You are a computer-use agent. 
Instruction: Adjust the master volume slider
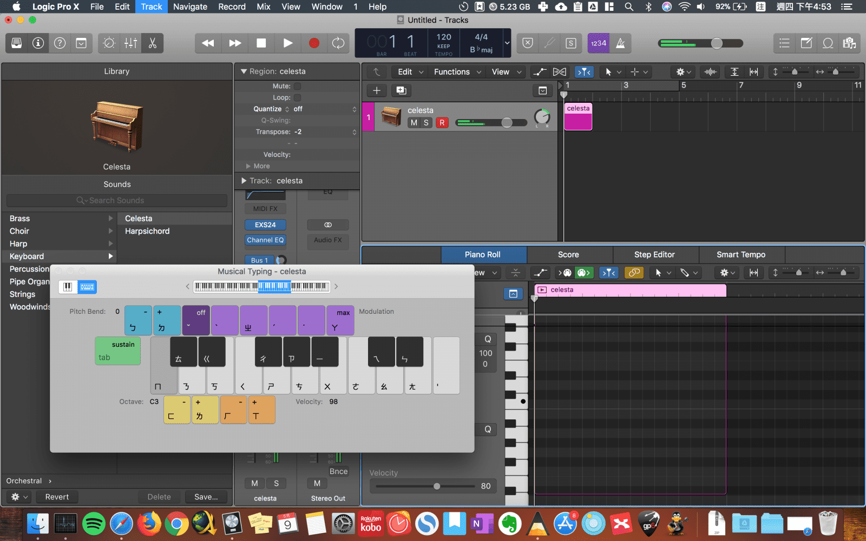point(717,43)
